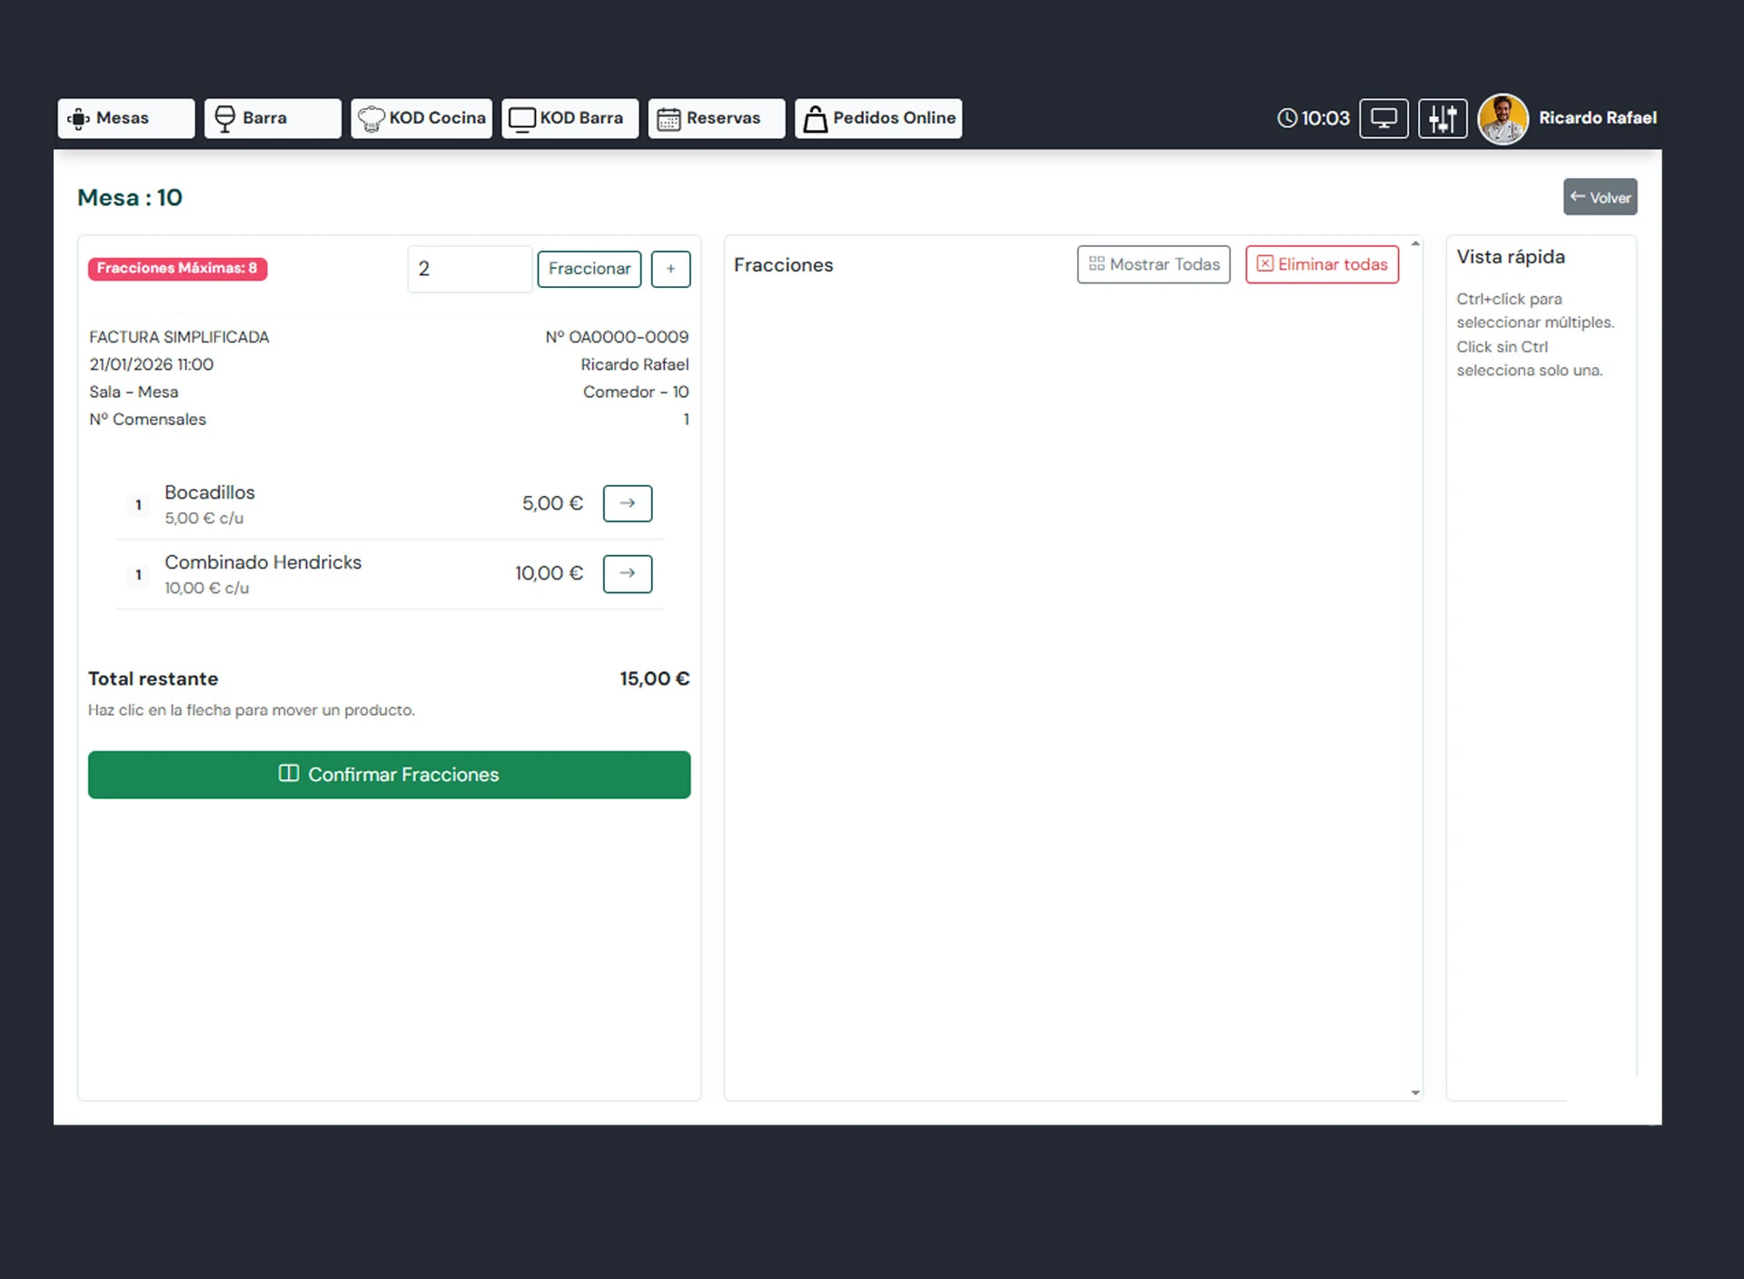1744x1279 pixels.
Task: Click the monitor display icon in header
Action: point(1382,118)
